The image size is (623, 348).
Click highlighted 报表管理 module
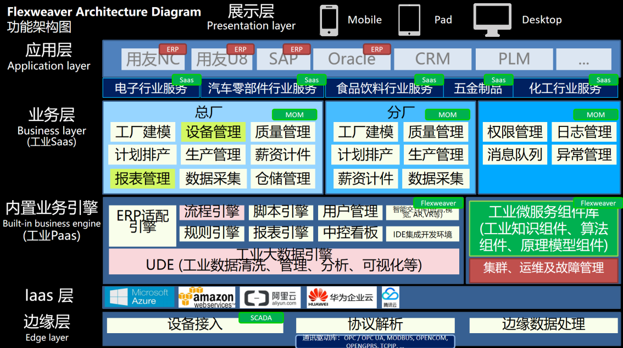click(x=143, y=179)
